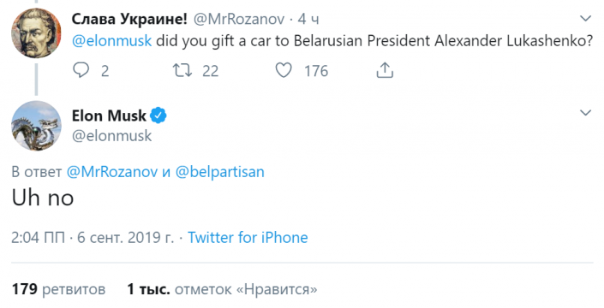Viewport: 604px width, 308px height.
Task: Click the Twitter for iPhone source link
Action: (248, 238)
